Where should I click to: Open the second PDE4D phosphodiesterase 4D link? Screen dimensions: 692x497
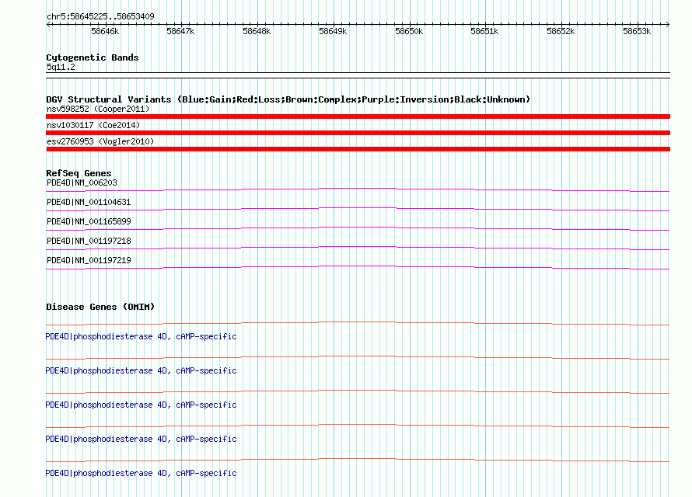tap(141, 371)
